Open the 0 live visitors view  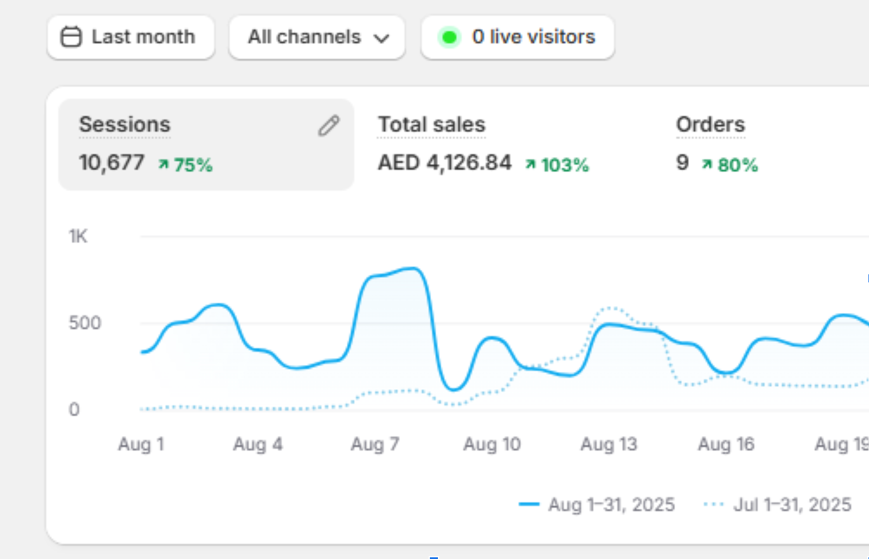click(x=533, y=37)
